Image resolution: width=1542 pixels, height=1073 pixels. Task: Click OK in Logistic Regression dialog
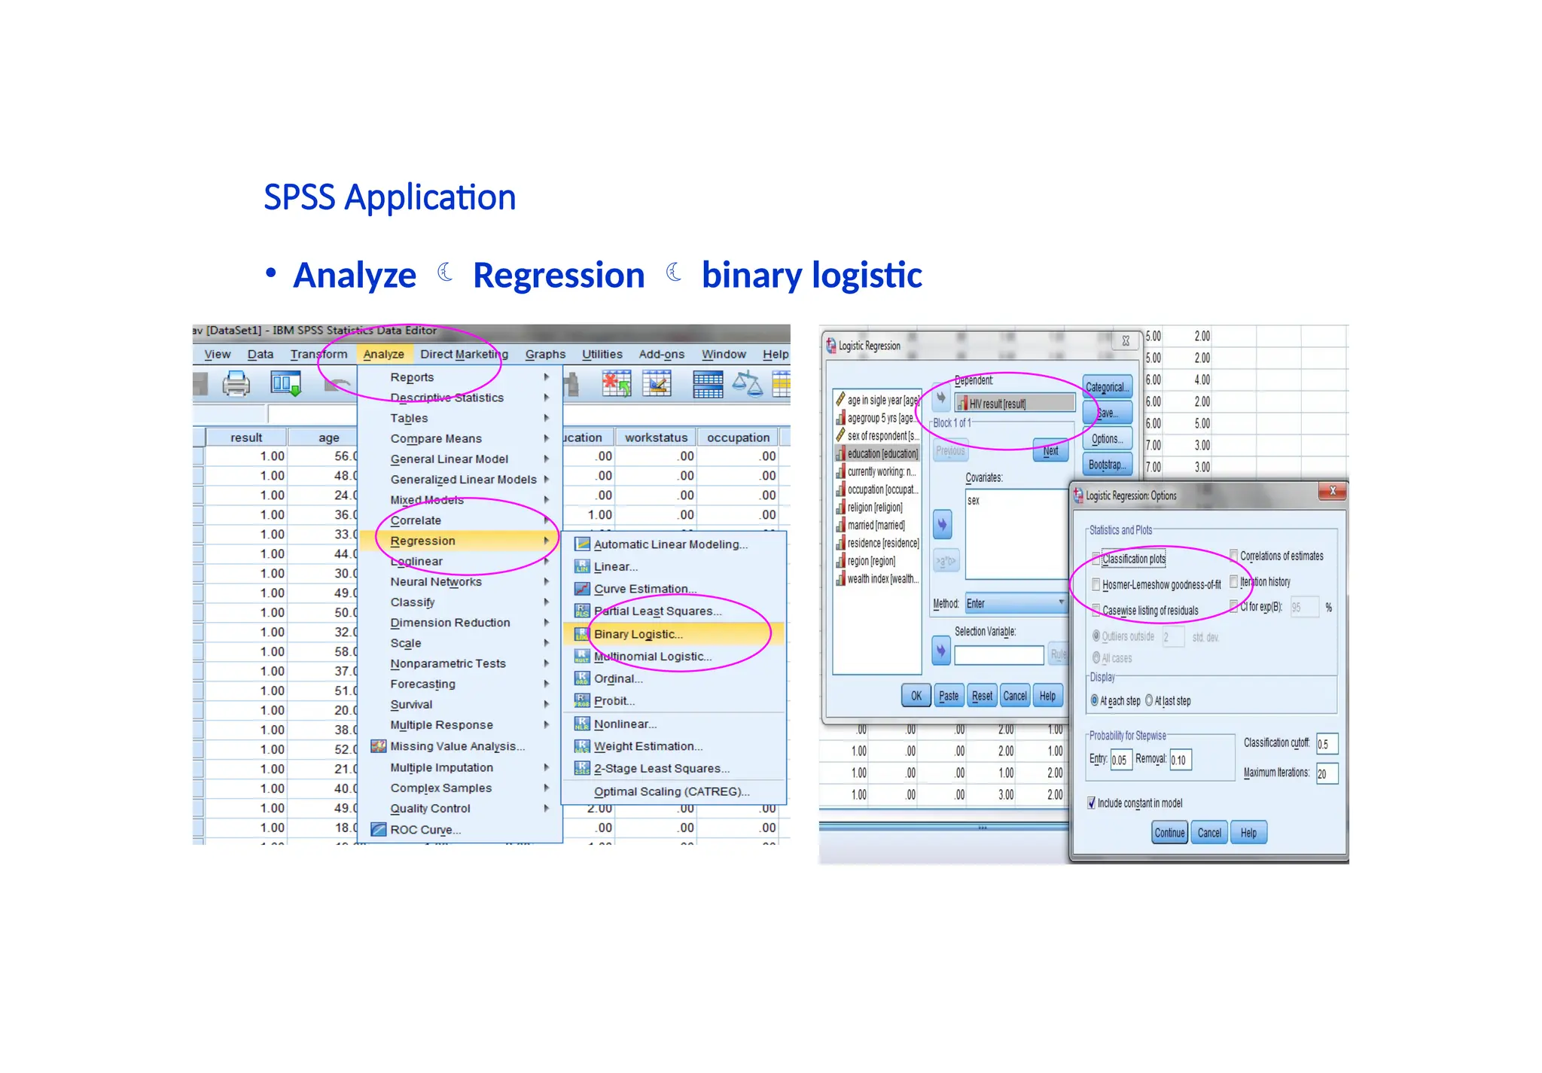(x=916, y=696)
